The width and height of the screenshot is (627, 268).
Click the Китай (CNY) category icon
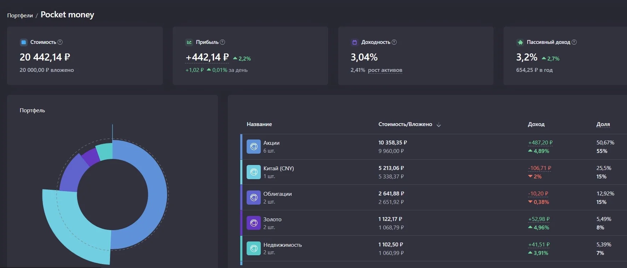tap(254, 172)
